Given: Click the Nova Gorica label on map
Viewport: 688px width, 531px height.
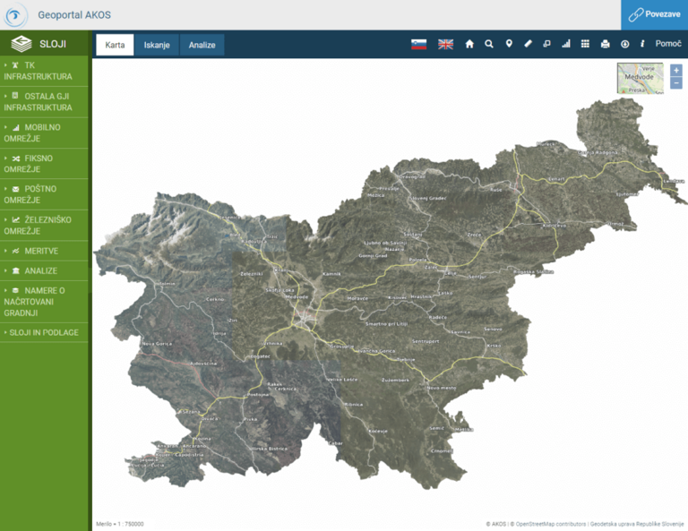Looking at the screenshot, I should 157,344.
